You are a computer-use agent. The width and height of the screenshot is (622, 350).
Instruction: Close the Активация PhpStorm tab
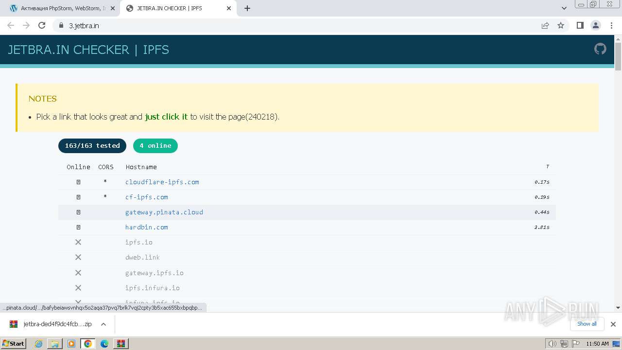(x=113, y=8)
